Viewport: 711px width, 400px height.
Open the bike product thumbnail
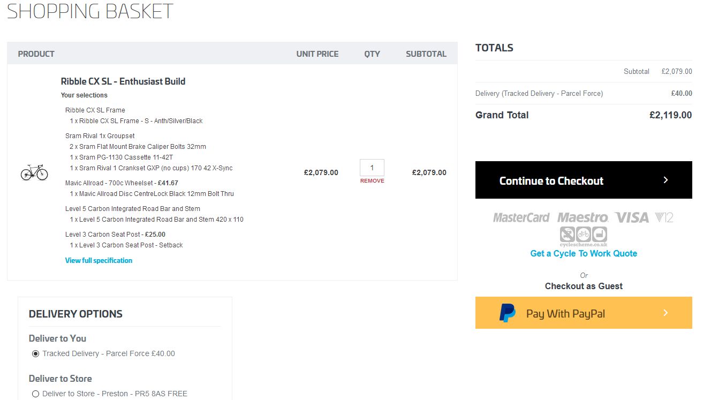pos(34,172)
